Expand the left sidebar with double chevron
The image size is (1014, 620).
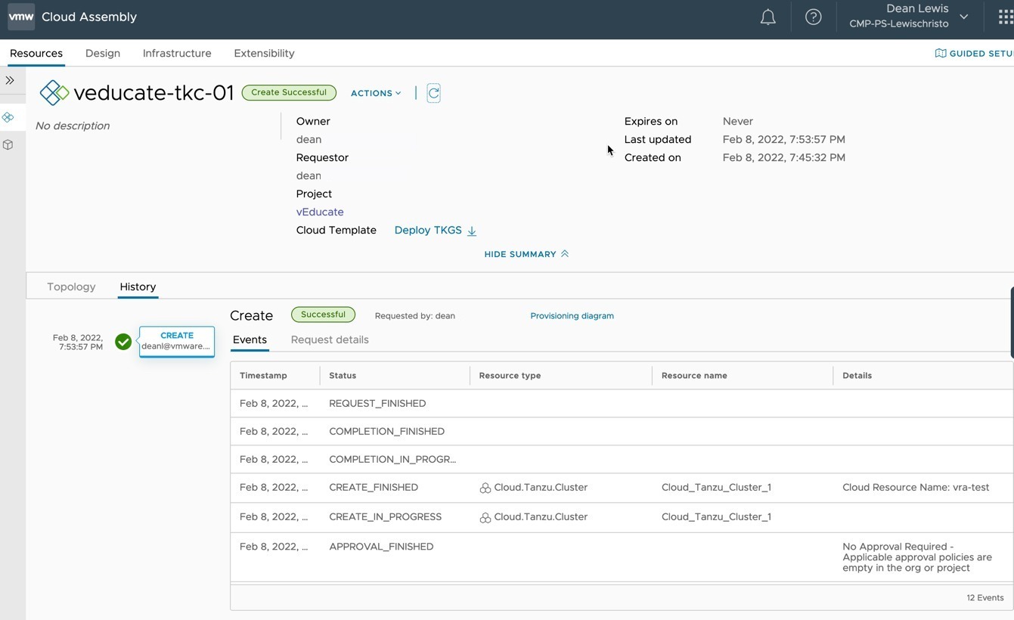(x=10, y=80)
